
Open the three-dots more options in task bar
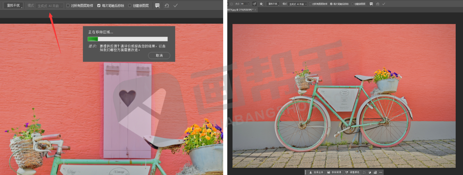pos(381,172)
